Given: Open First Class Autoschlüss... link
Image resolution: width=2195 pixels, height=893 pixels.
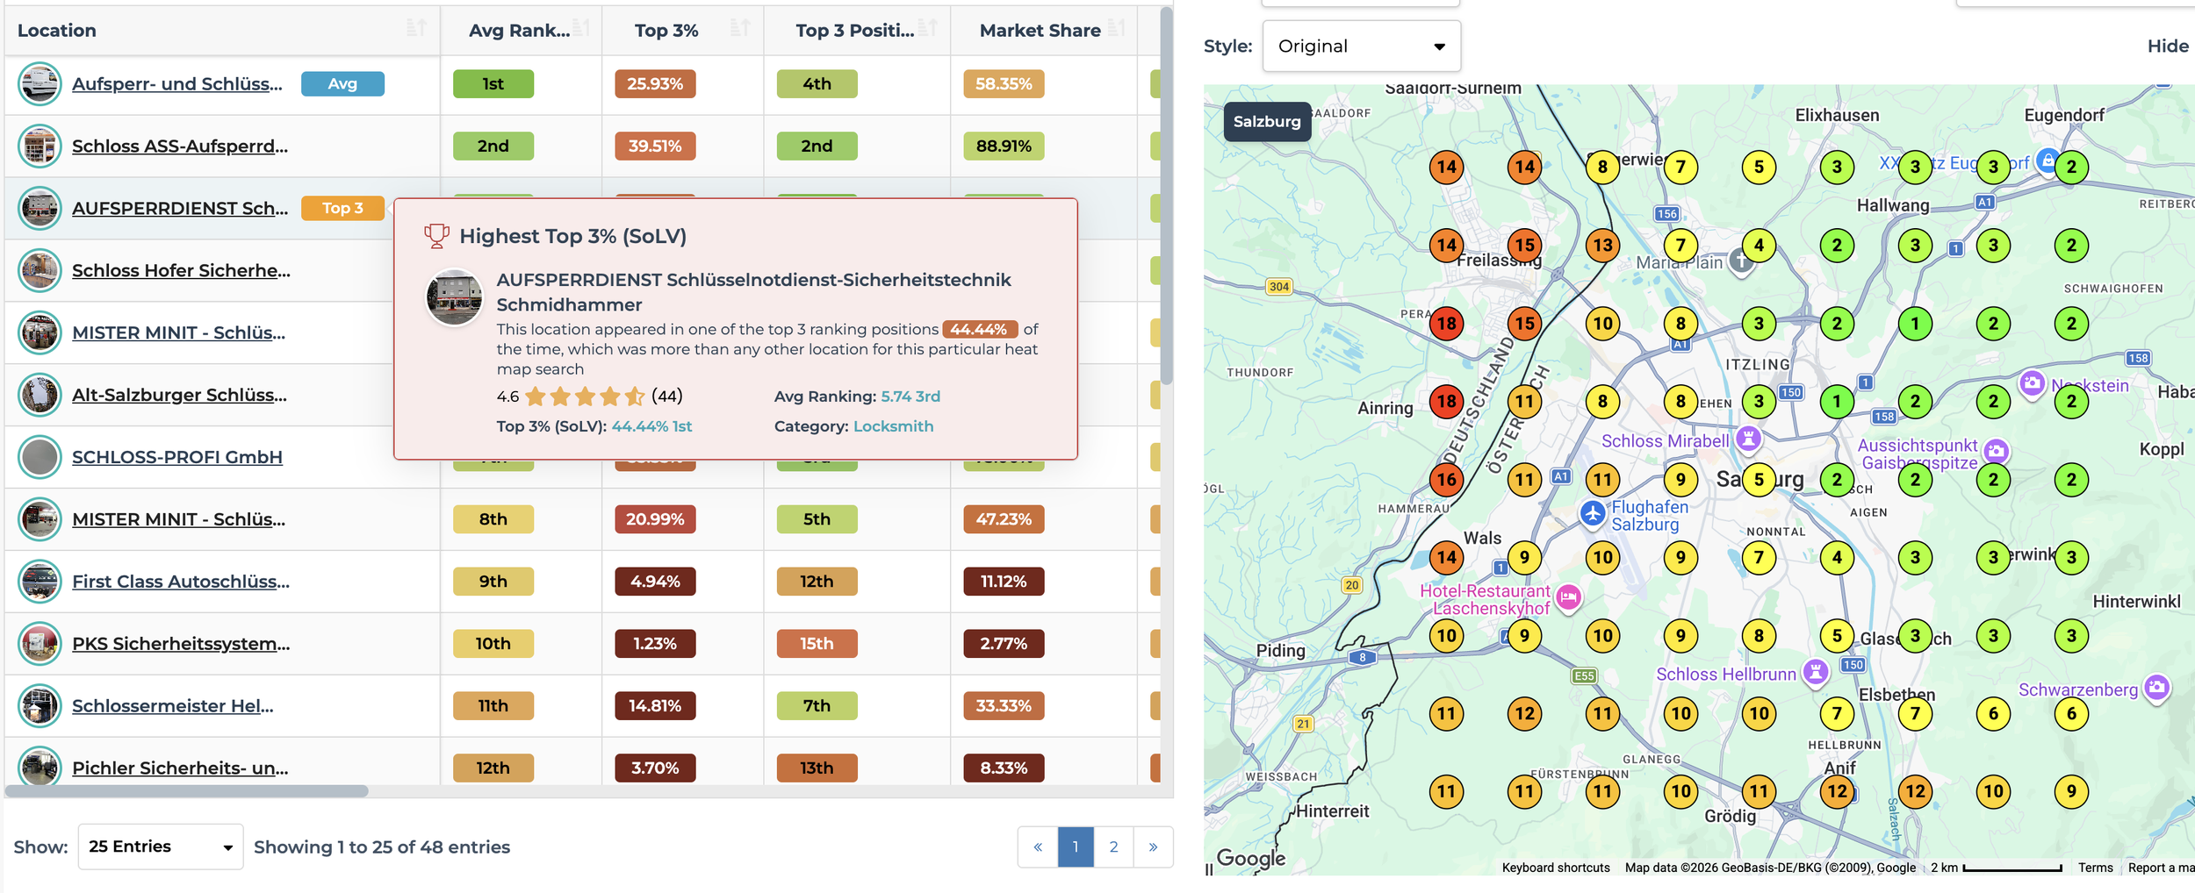Looking at the screenshot, I should tap(181, 582).
